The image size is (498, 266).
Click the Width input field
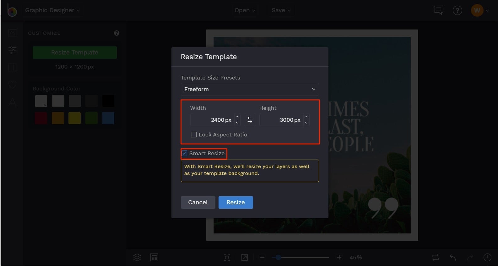pyautogui.click(x=212, y=120)
